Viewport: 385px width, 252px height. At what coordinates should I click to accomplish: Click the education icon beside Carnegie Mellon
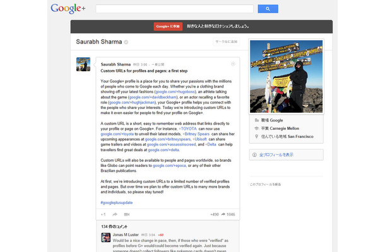point(257,129)
